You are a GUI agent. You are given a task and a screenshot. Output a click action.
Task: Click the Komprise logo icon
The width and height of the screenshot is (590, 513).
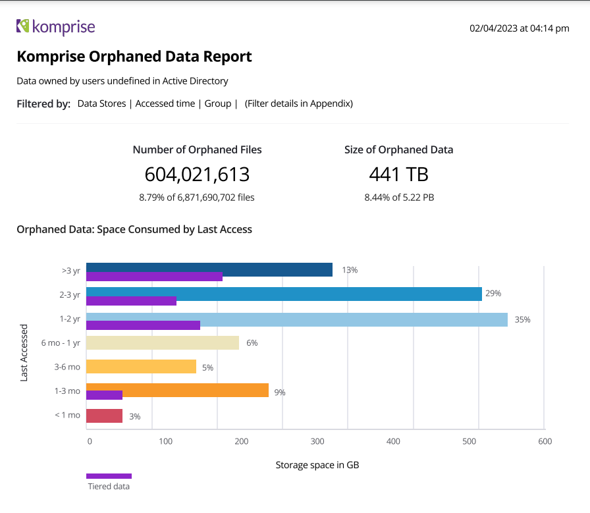click(x=23, y=26)
